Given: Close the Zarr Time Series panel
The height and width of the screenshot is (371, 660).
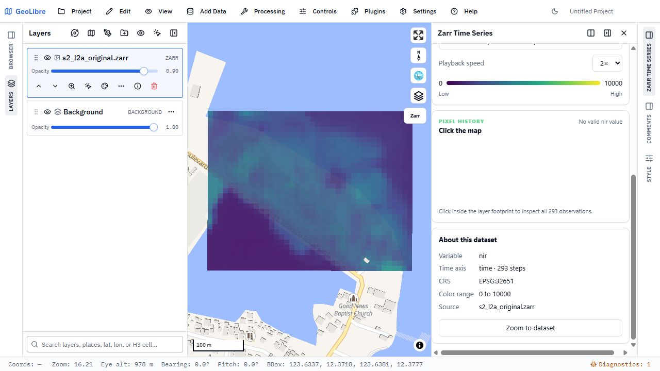Looking at the screenshot, I should [624, 33].
